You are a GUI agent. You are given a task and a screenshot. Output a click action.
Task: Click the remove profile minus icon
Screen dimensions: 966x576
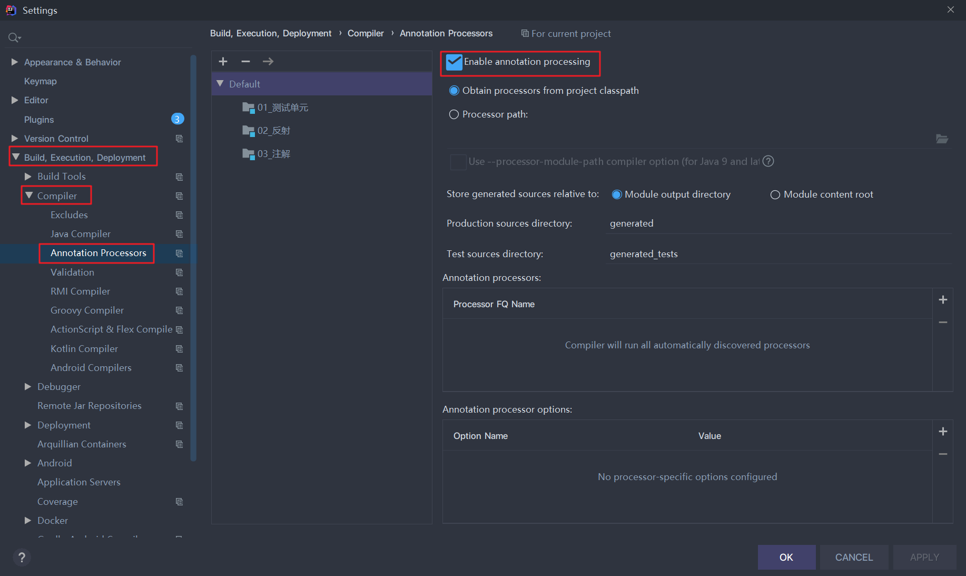point(245,62)
